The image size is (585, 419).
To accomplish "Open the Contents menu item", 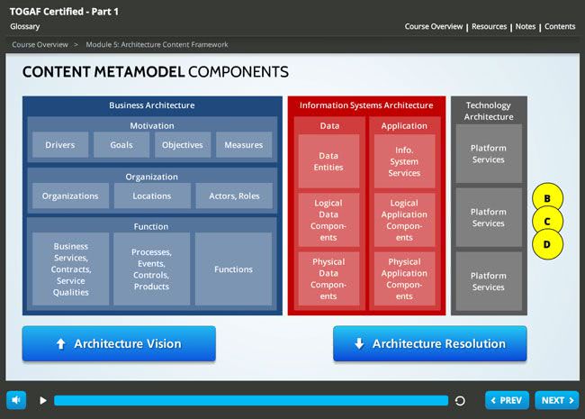I will pos(560,26).
